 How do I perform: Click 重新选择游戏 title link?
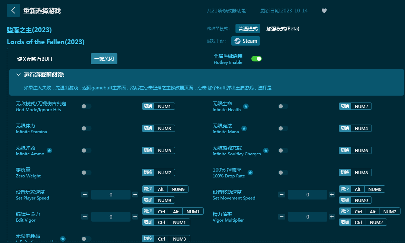pos(42,11)
